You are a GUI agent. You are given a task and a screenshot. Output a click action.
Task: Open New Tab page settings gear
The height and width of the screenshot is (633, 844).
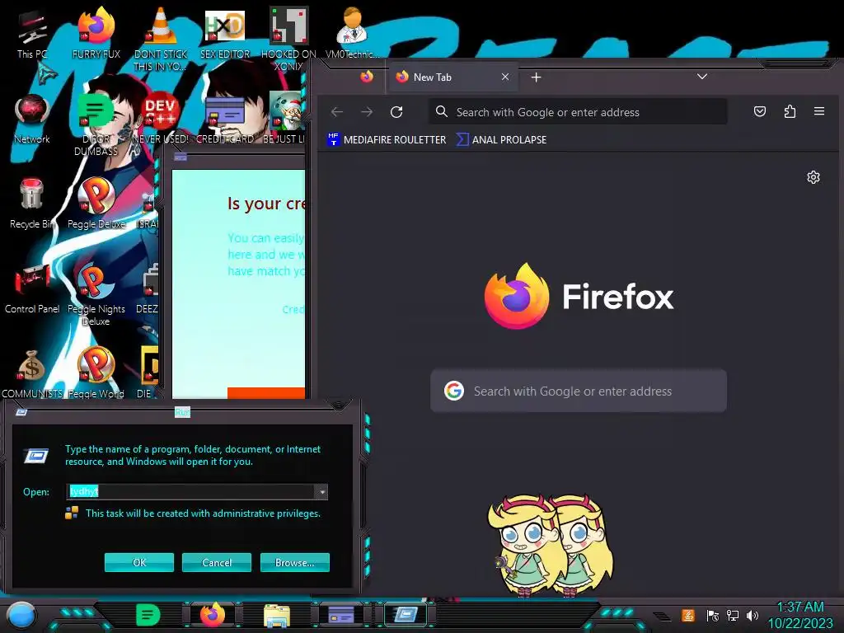click(814, 177)
